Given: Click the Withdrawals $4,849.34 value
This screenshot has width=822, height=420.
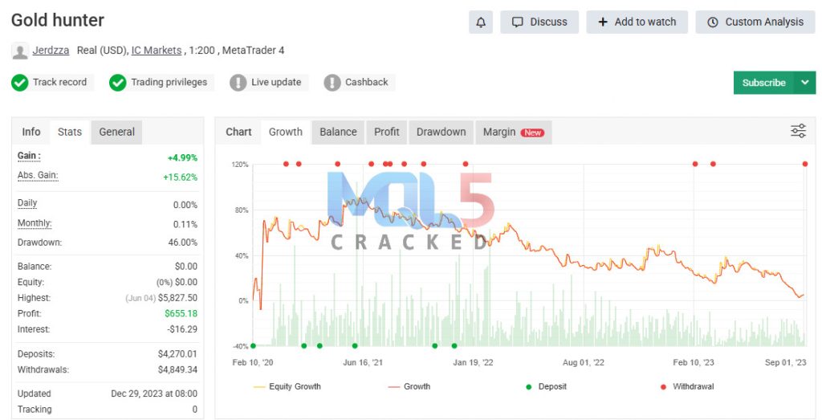Looking at the screenshot, I should [x=177, y=370].
